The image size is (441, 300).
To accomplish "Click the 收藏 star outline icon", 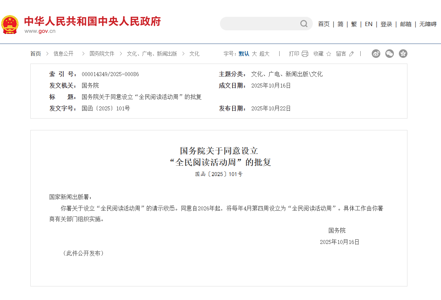I will coord(329,54).
